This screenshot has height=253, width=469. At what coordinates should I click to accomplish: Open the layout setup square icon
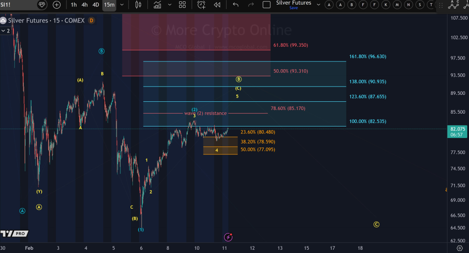pyautogui.click(x=267, y=5)
